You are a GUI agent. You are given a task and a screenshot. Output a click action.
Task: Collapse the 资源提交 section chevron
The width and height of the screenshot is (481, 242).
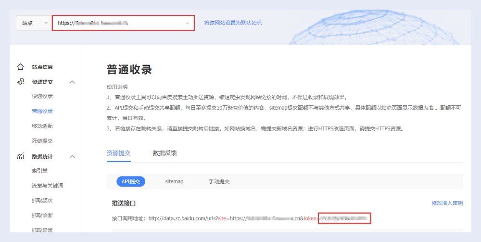tap(73, 82)
